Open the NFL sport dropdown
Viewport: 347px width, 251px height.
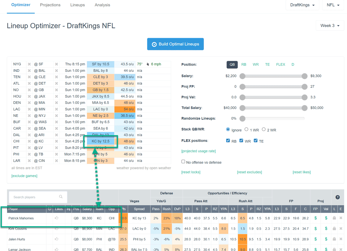pos(333,5)
